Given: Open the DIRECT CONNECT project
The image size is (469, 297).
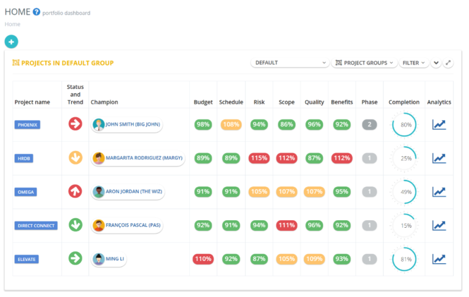Looking at the screenshot, I should (36, 225).
